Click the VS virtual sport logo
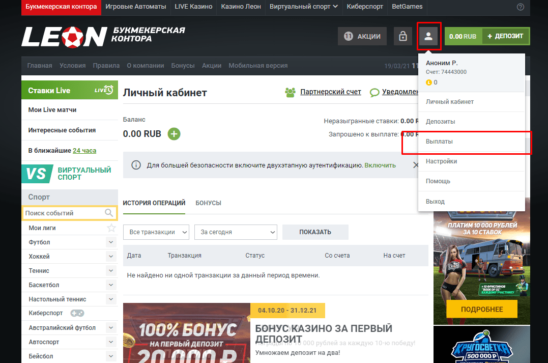Screen dimensions: 548x363 point(37,174)
